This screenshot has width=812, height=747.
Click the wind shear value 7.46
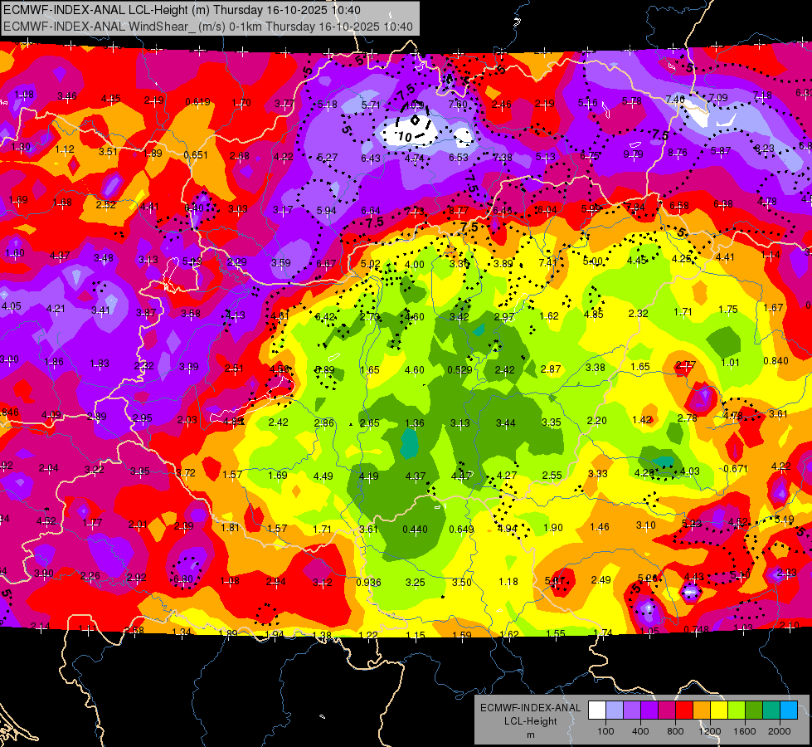[x=675, y=99]
